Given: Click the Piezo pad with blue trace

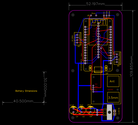Looking at the screenshot, I should pyautogui.click(x=96, y=15).
